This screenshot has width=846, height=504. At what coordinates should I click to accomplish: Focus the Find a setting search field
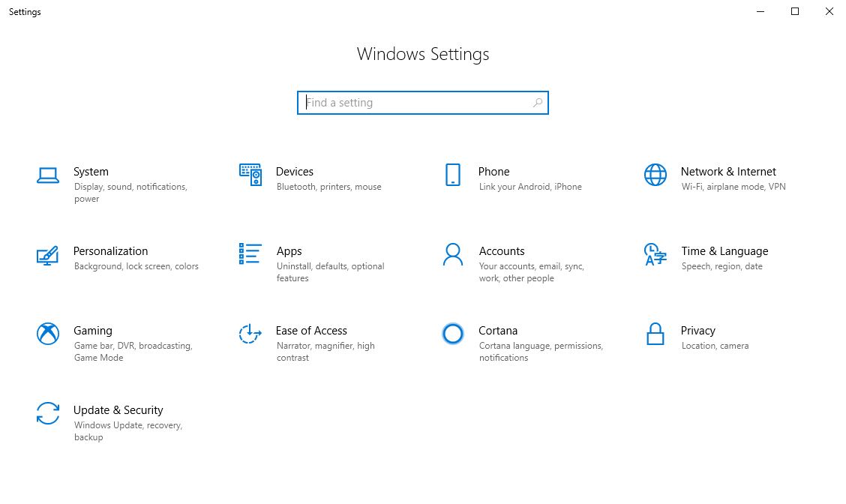point(423,103)
